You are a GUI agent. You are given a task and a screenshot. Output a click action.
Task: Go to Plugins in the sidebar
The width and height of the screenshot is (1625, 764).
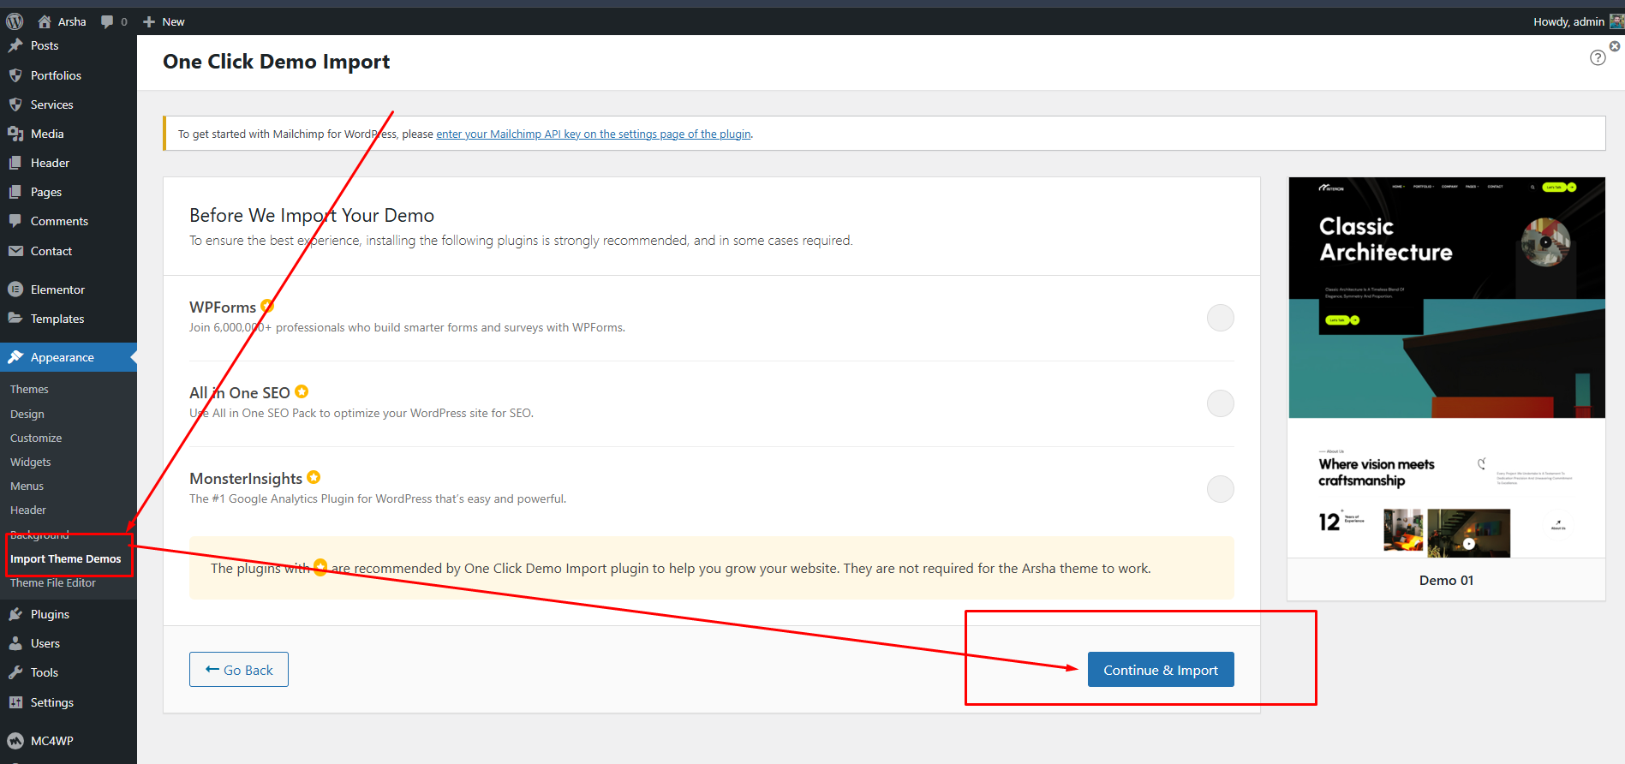point(50,614)
